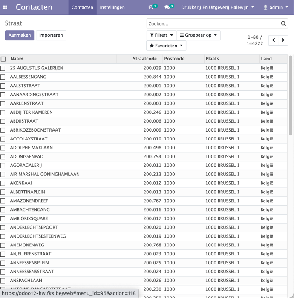Open the ANDERLECHTSEPOORT record
This screenshot has height=298, width=294.
34,227
